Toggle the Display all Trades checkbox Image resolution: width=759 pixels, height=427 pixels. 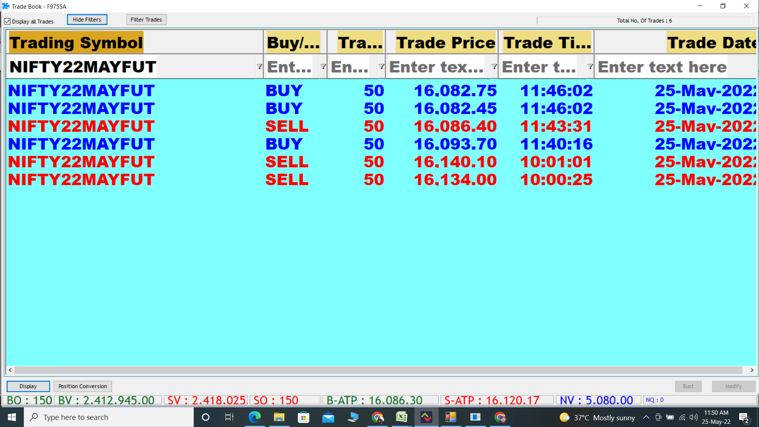(x=8, y=21)
